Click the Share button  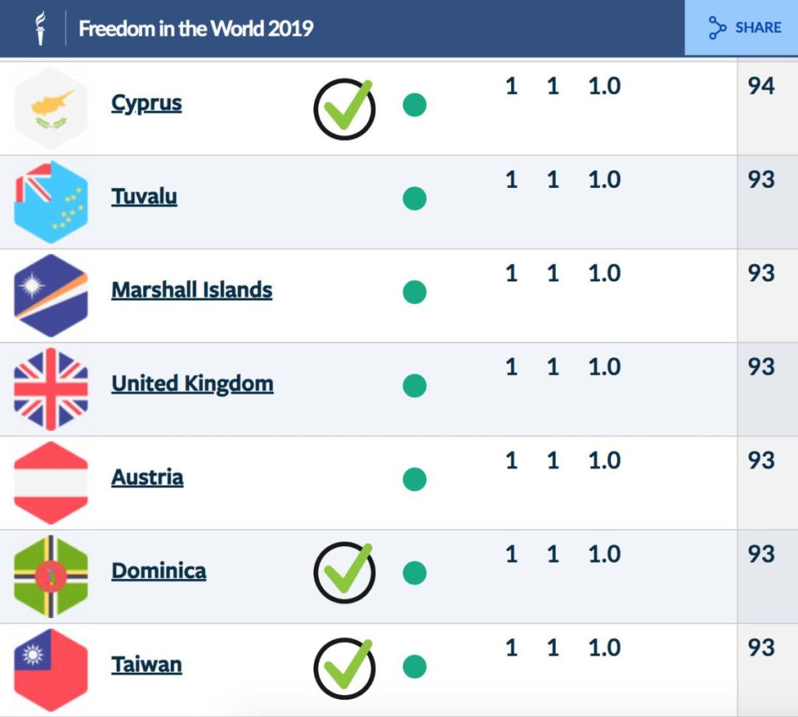[742, 27]
